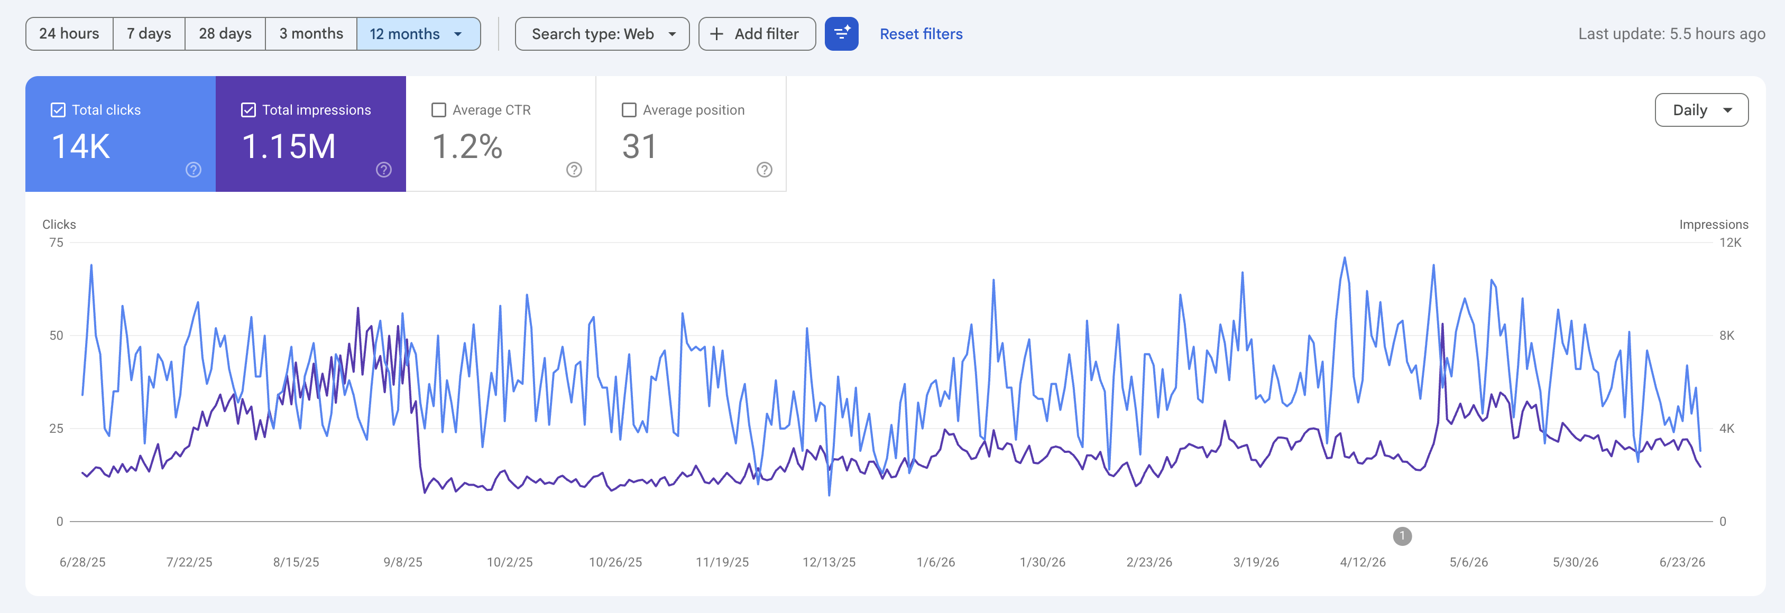Click the 7/22/25 date axis label

point(189,562)
